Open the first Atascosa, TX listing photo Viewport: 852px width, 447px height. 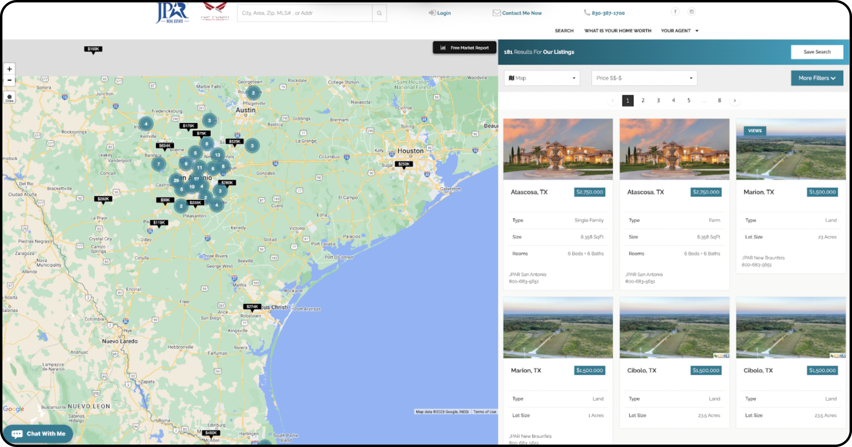[x=558, y=150]
